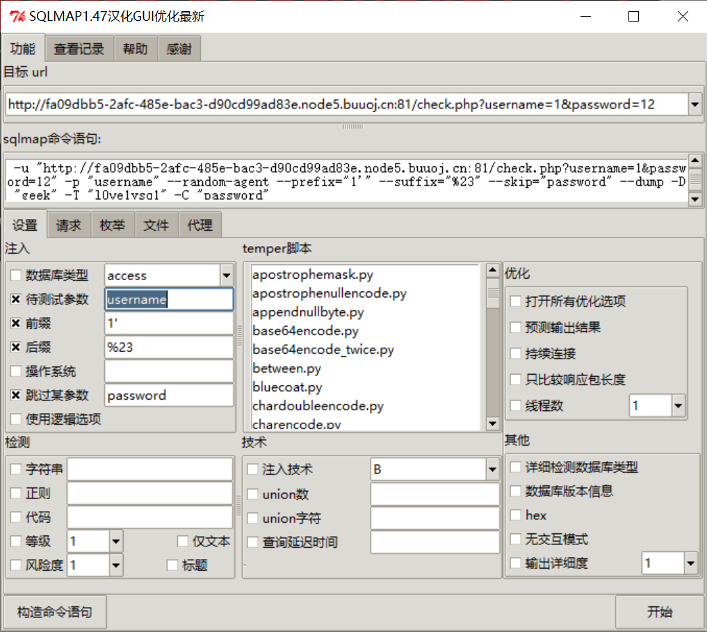This screenshot has height=632, width=707.
Task: Enable the 代码 checkbox
Action: tap(16, 517)
